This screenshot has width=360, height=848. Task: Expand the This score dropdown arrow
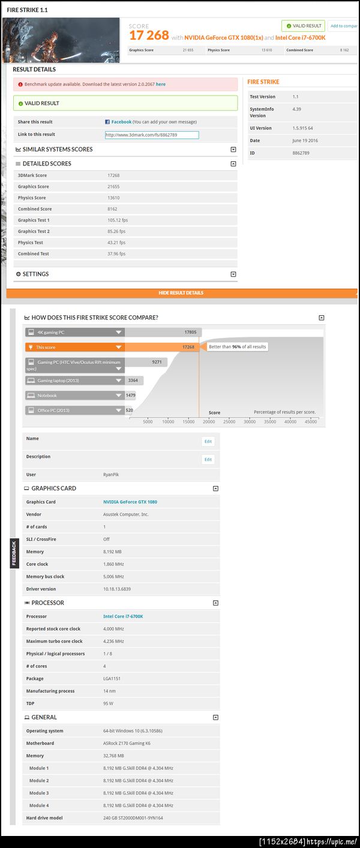(119, 347)
